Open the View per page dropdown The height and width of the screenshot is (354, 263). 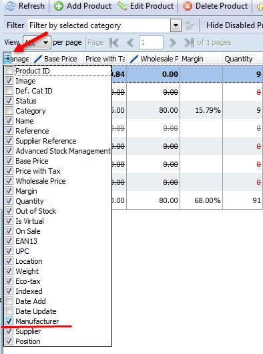[45, 43]
